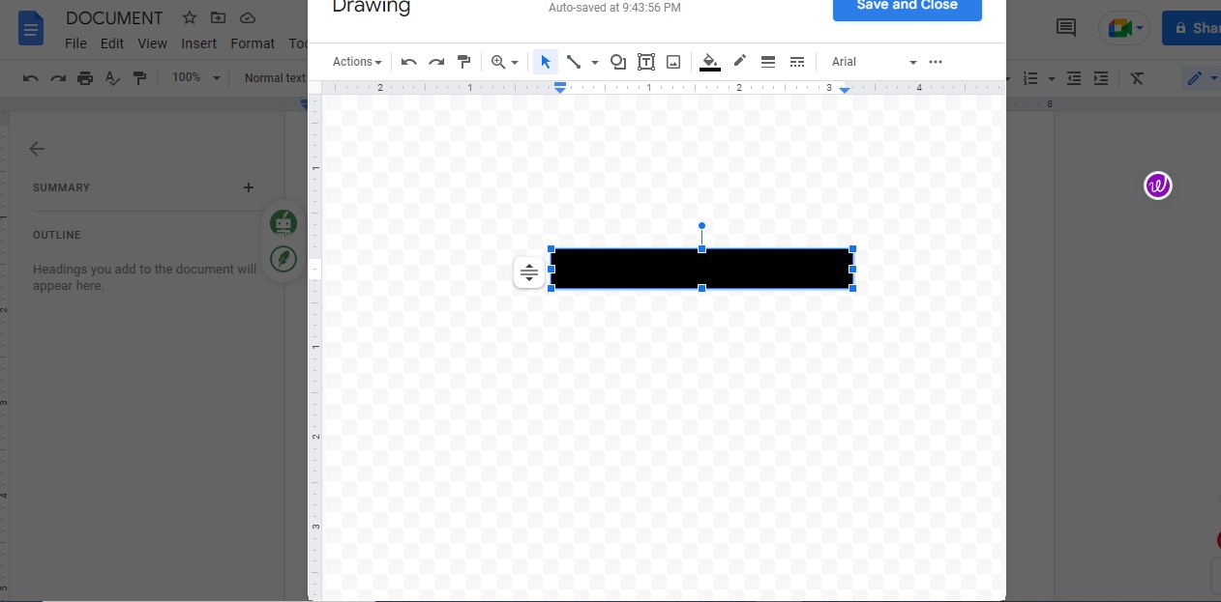Open the Format menu
This screenshot has width=1221, height=602.
252,43
